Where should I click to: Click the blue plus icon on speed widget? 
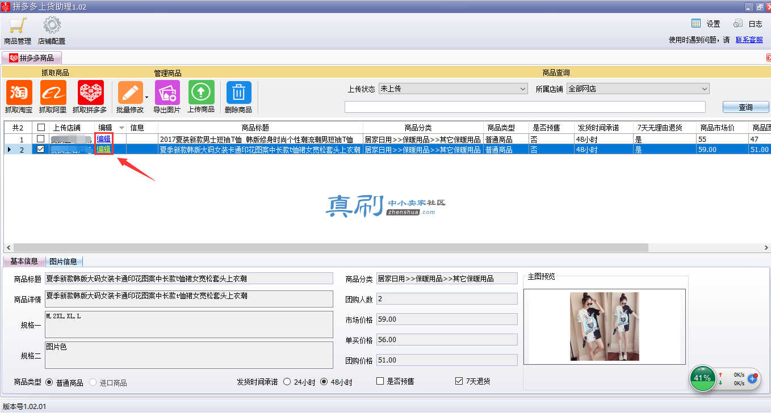753,378
